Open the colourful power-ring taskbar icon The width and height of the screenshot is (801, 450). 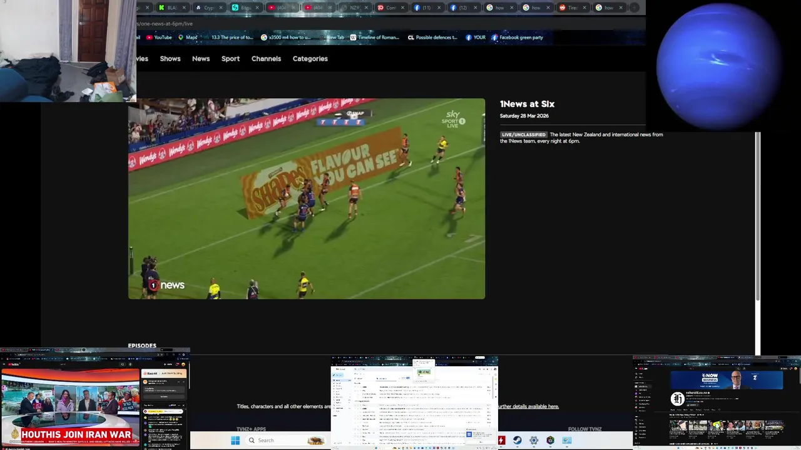550,440
